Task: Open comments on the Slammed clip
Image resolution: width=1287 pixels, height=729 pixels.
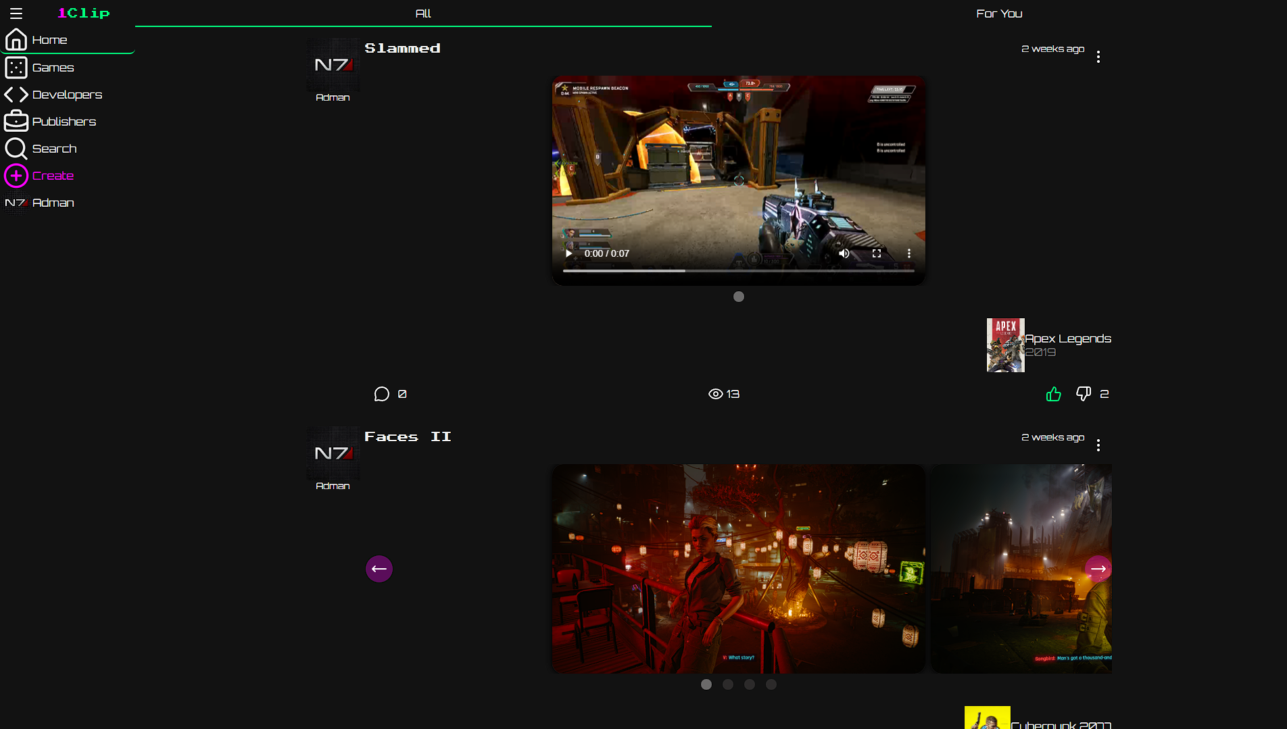Action: [x=382, y=394]
